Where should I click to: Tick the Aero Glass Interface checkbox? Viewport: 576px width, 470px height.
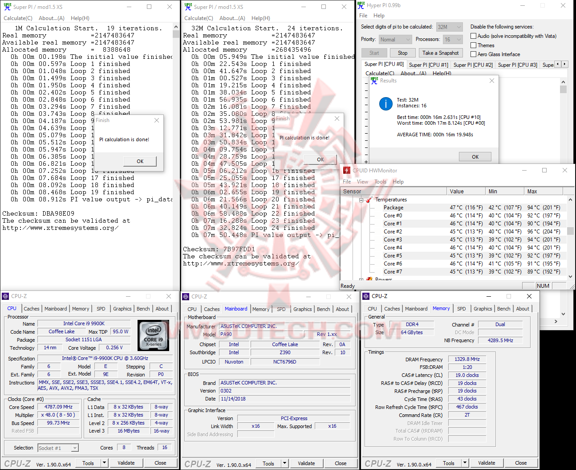tap(474, 54)
